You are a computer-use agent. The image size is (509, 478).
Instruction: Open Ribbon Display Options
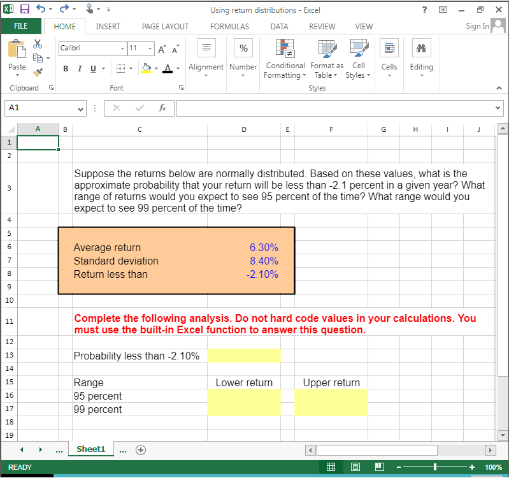coord(443,10)
